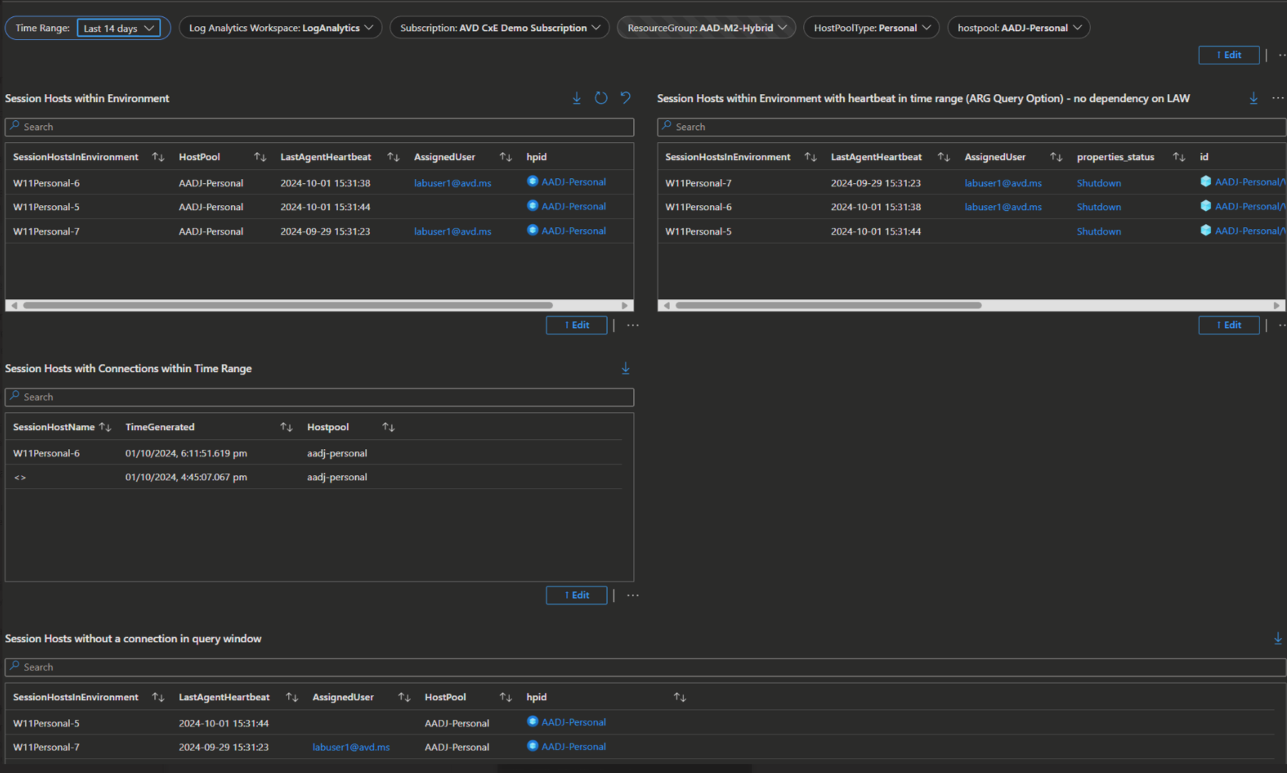Select the <> row in connections table
The height and width of the screenshot is (773, 1287).
point(314,477)
